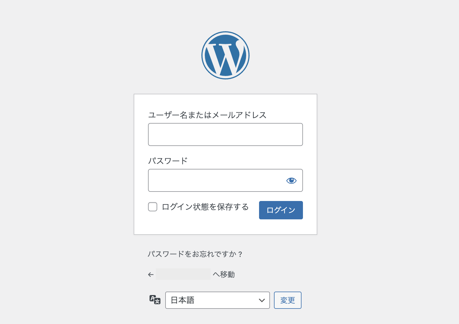This screenshot has height=324, width=459.
Task: Toggle password visibility with the eye icon
Action: (291, 180)
